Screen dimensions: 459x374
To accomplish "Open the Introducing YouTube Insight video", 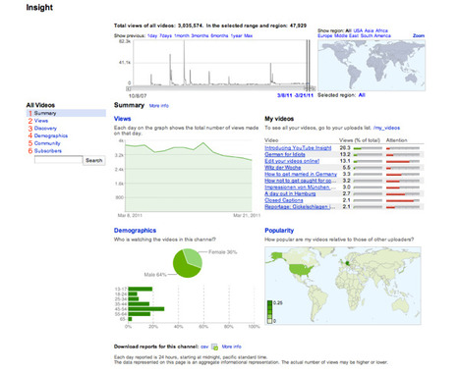I will tap(298, 148).
